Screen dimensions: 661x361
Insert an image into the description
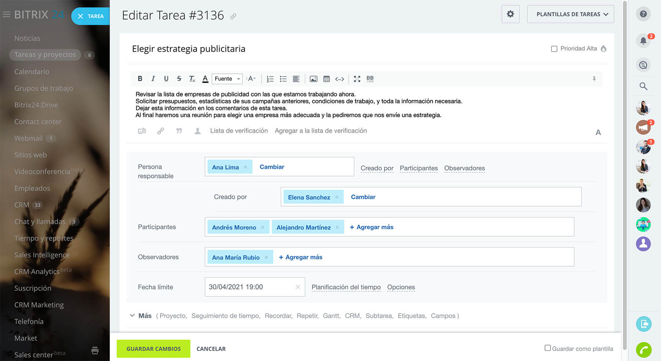pos(313,79)
